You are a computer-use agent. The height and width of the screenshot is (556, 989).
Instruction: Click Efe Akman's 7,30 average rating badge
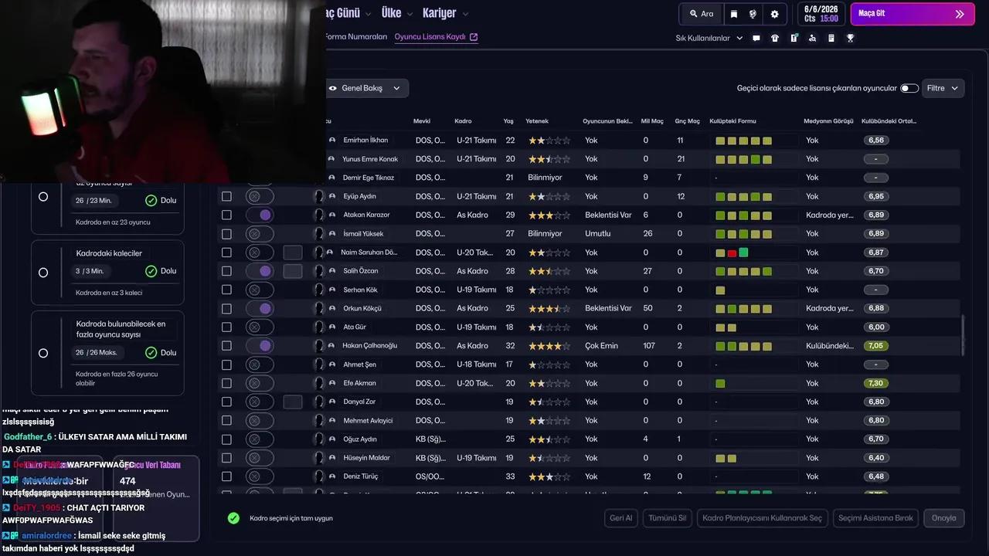pyautogui.click(x=875, y=383)
